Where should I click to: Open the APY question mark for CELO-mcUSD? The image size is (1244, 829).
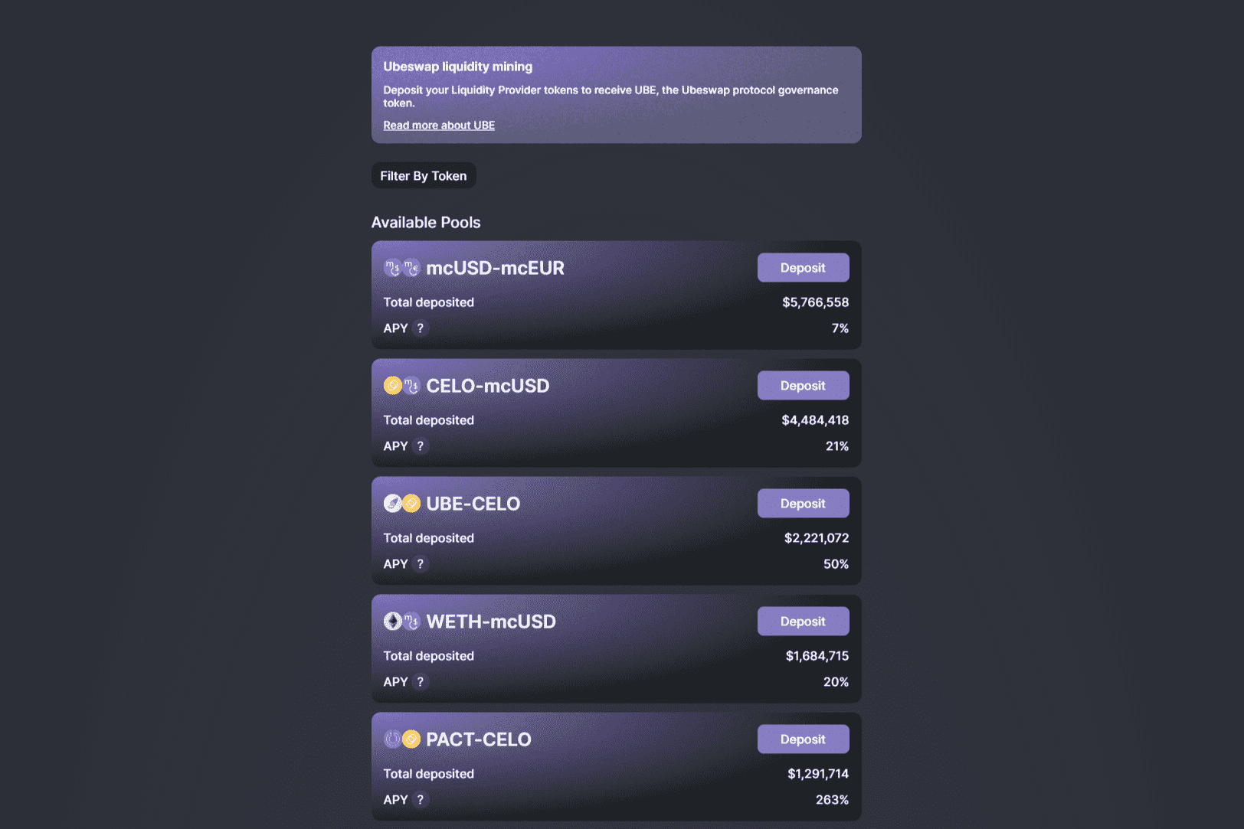[x=420, y=446]
